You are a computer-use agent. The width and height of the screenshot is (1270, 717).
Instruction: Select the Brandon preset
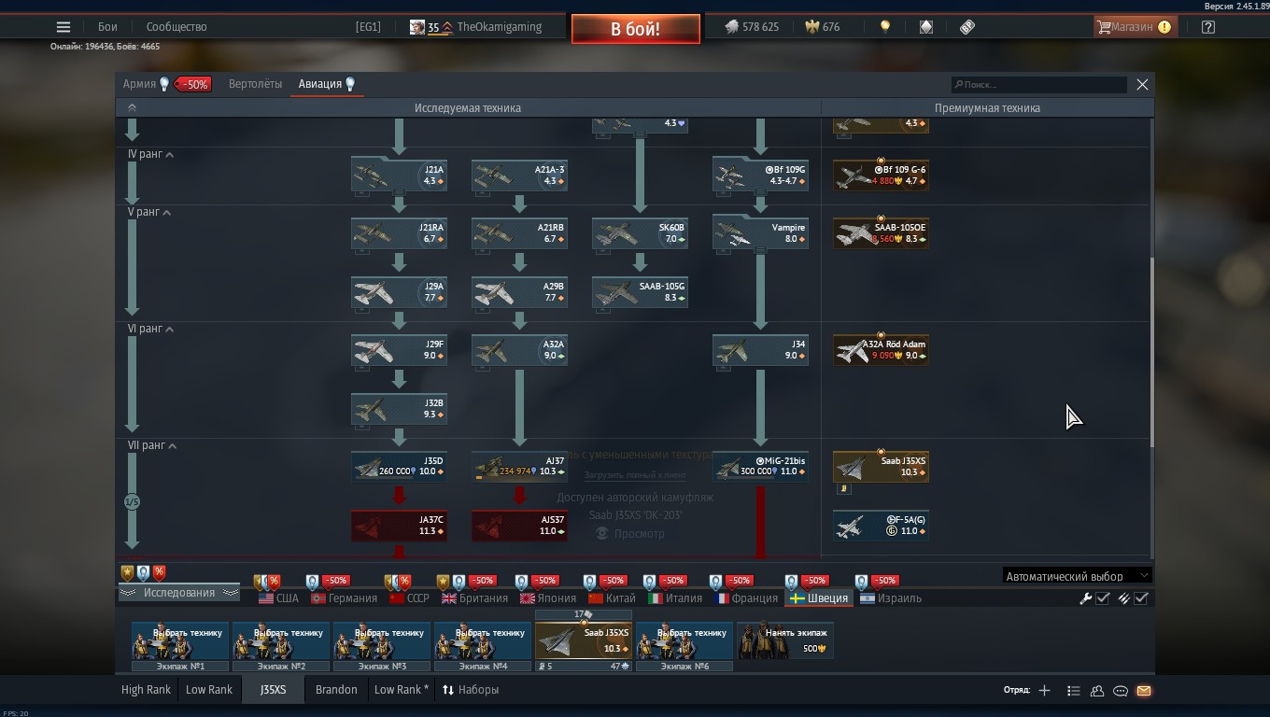(336, 690)
